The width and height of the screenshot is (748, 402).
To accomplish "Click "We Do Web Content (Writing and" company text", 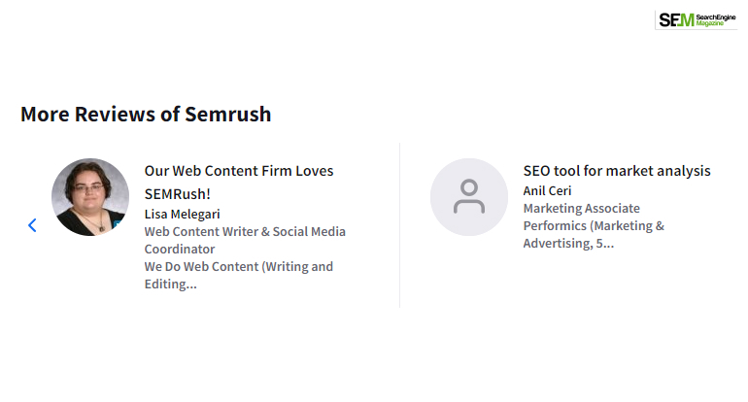I will [x=239, y=267].
